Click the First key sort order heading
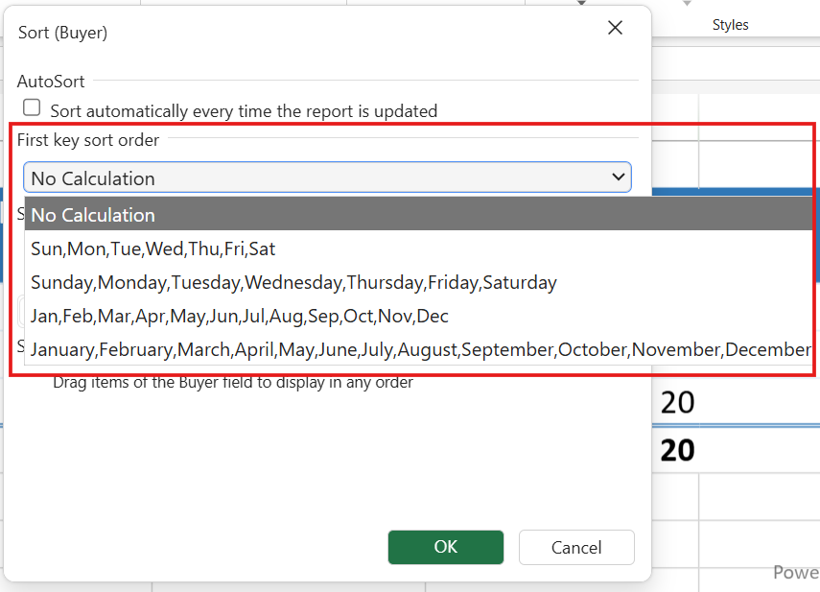The width and height of the screenshot is (820, 592). pos(88,140)
